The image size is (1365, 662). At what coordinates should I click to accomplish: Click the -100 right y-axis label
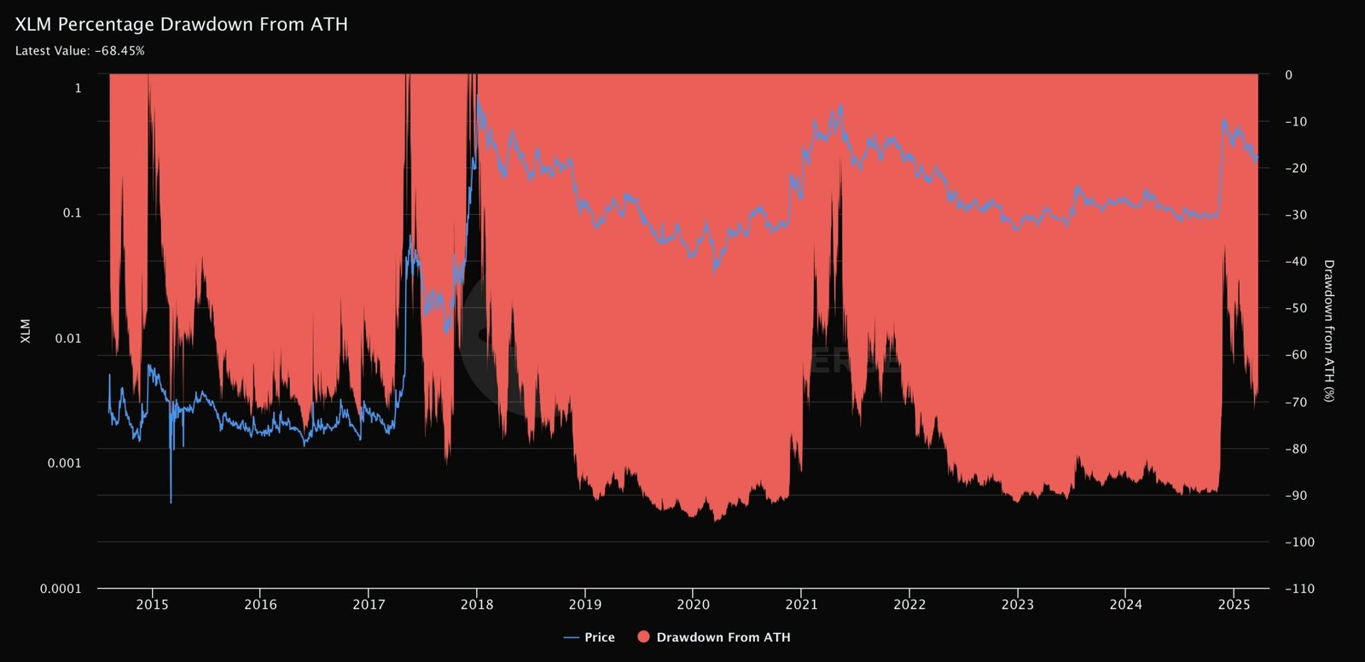(x=1299, y=542)
